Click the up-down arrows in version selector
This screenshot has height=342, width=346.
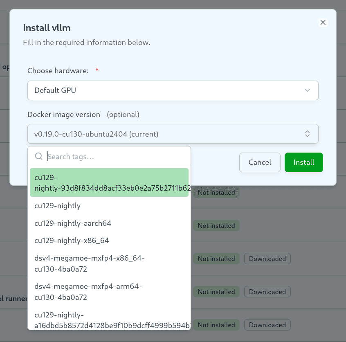(x=307, y=134)
